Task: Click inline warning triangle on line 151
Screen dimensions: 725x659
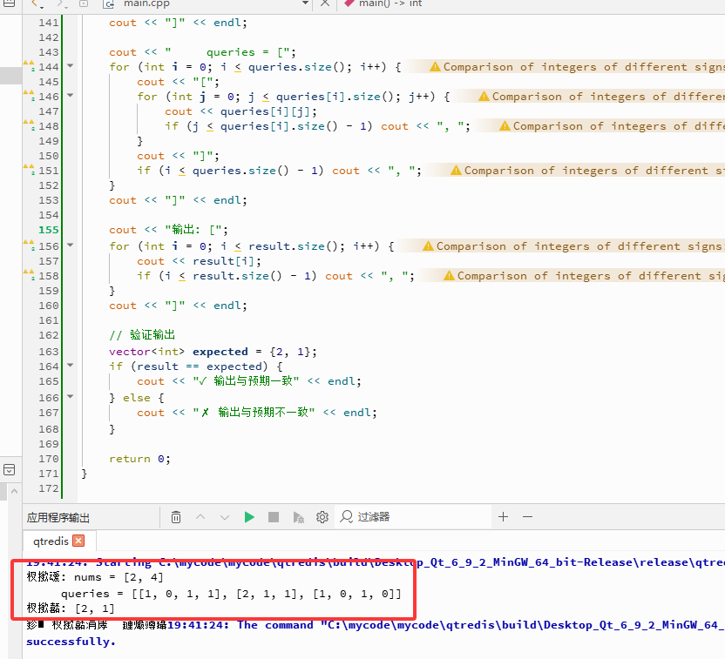Action: [456, 171]
